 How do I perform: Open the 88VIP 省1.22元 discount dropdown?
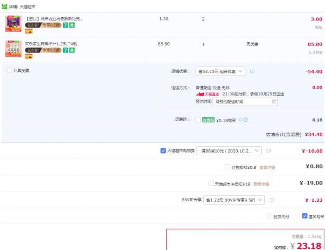234,200
